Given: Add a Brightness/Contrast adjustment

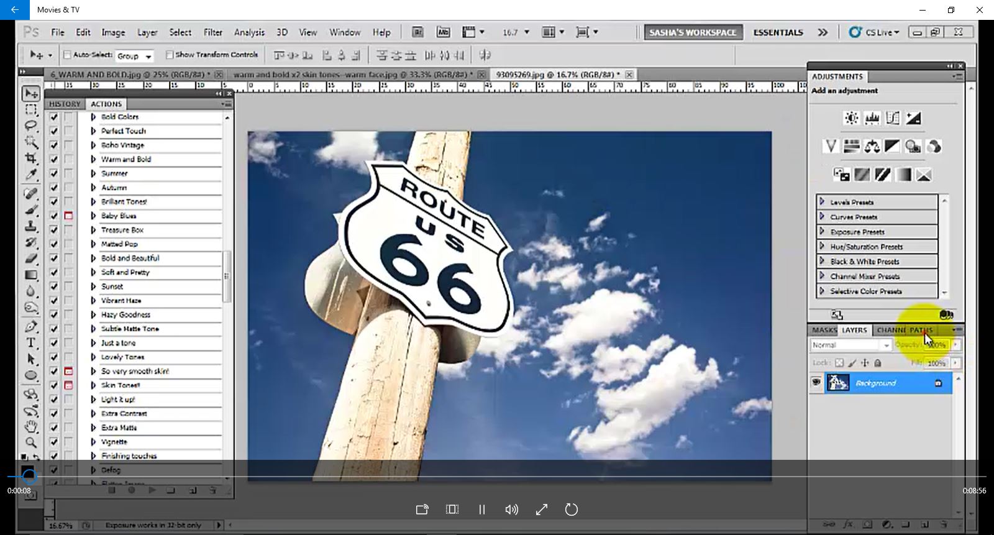Looking at the screenshot, I should coord(852,118).
